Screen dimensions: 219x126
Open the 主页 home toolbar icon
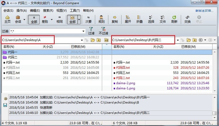pyautogui.click(x=7, y=19)
